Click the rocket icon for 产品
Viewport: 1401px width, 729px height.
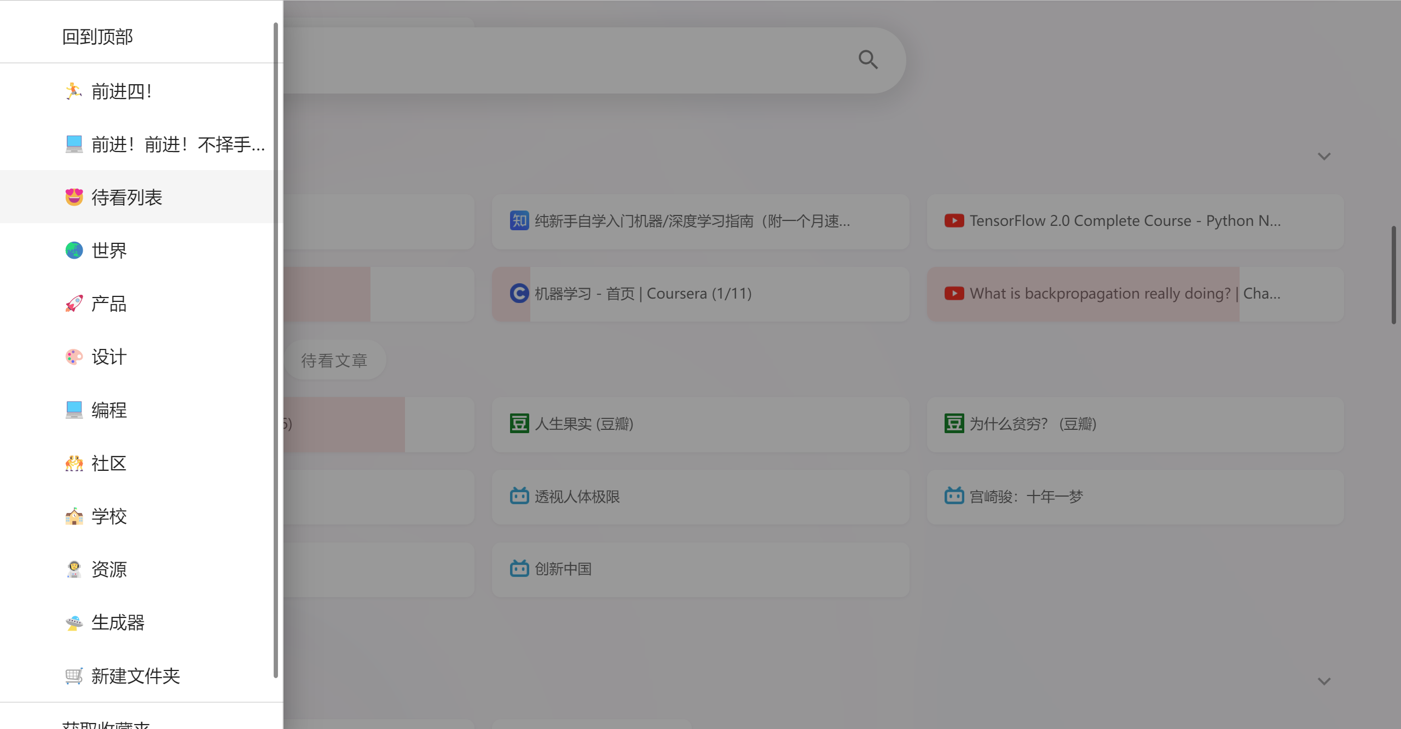point(74,304)
